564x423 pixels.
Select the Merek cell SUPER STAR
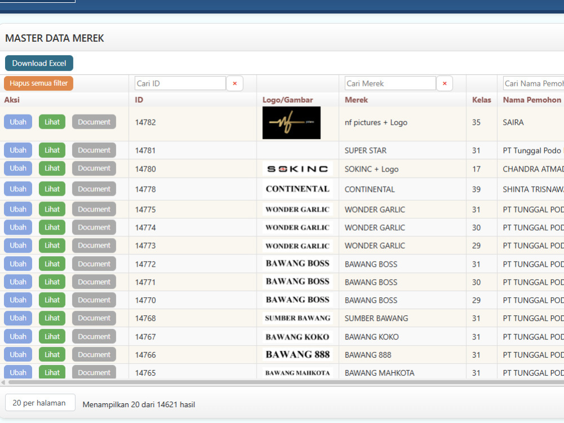(365, 151)
